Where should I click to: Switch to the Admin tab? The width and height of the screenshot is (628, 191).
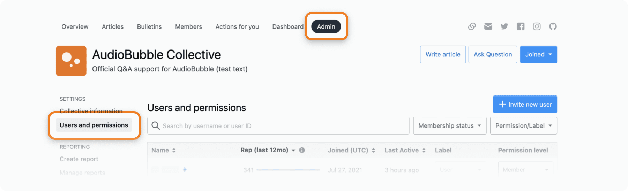[326, 26]
